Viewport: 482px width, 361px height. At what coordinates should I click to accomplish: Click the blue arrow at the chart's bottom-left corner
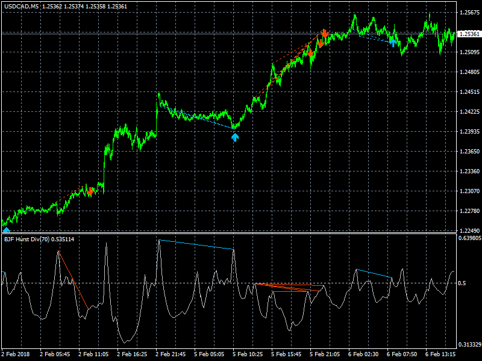[x=6, y=230]
